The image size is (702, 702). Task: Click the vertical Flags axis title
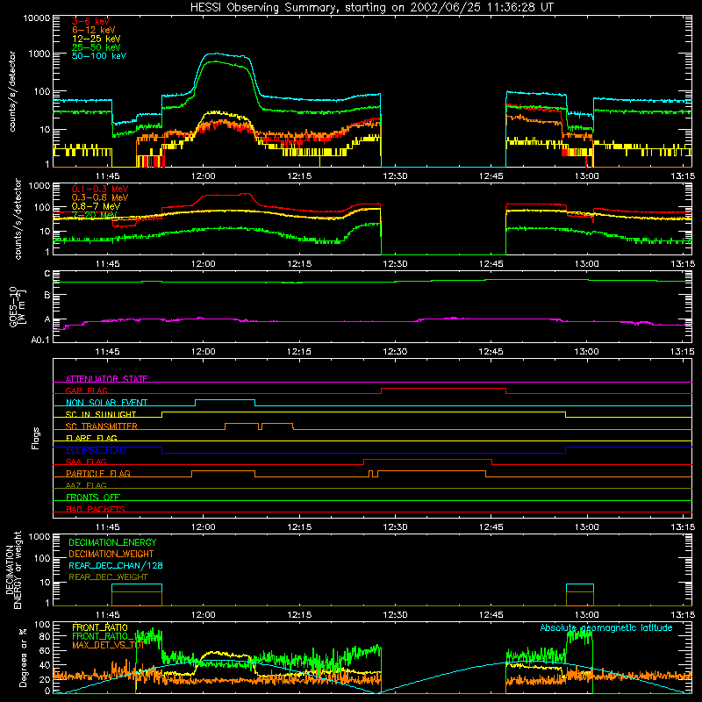click(x=36, y=438)
